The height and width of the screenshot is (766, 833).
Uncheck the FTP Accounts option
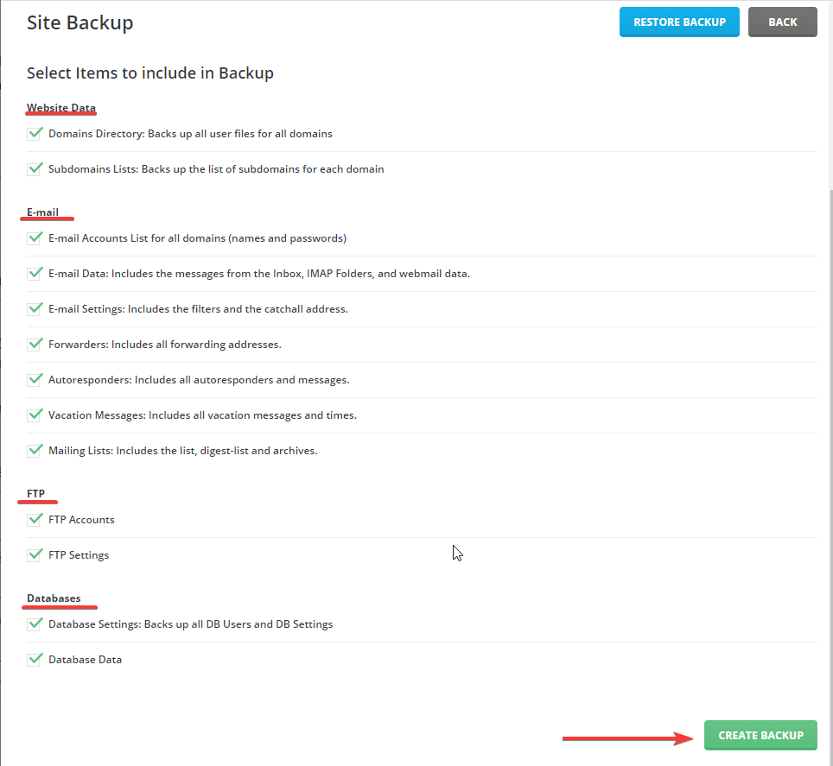(35, 519)
